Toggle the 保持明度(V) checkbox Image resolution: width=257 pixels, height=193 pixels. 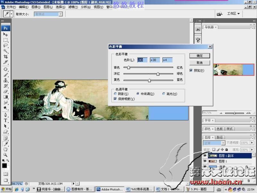coord(115,99)
